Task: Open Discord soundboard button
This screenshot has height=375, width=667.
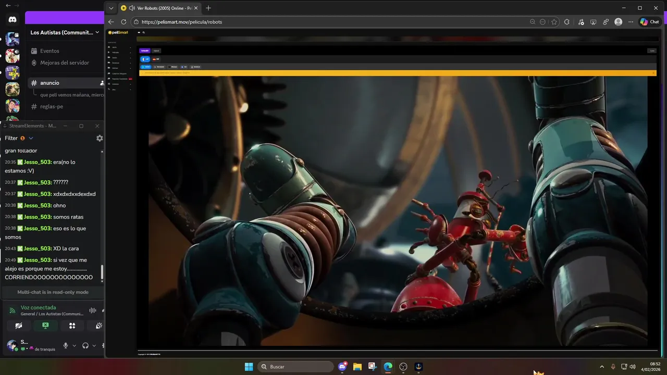Action: 98,326
